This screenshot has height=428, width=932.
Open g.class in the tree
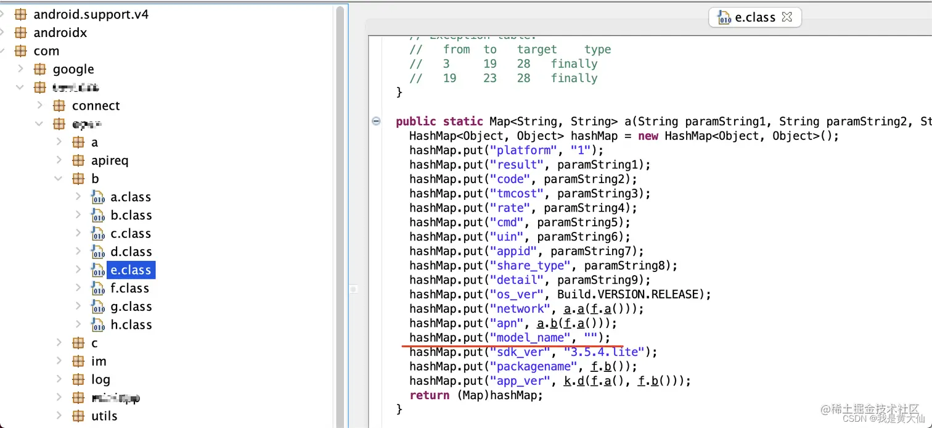coord(131,307)
